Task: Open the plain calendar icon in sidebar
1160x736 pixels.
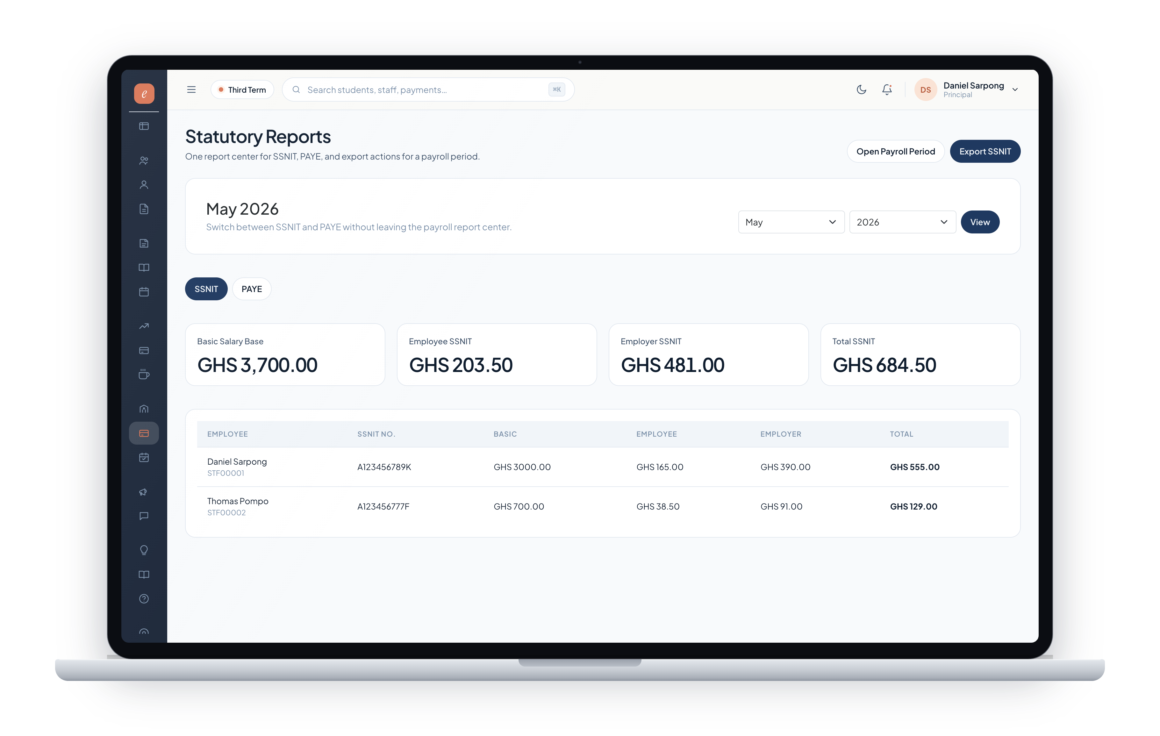Action: pyautogui.click(x=144, y=292)
